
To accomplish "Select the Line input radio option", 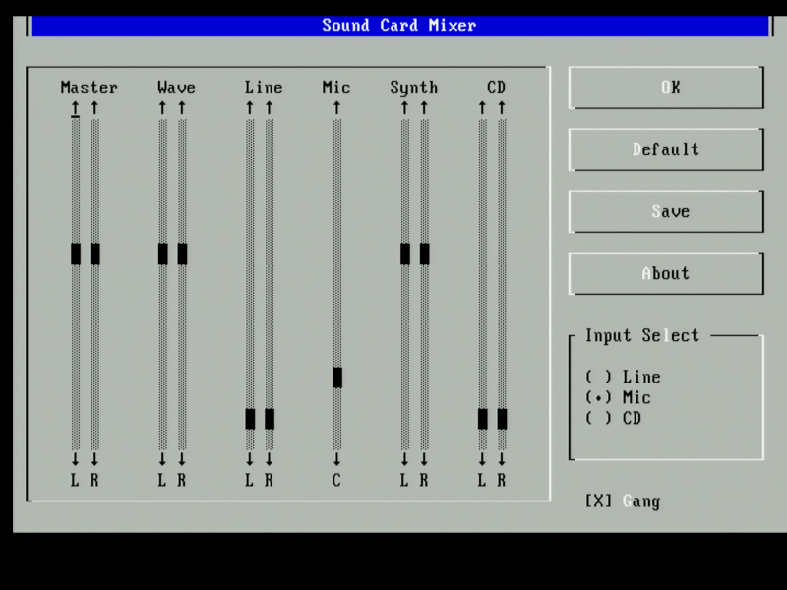I will 598,377.
